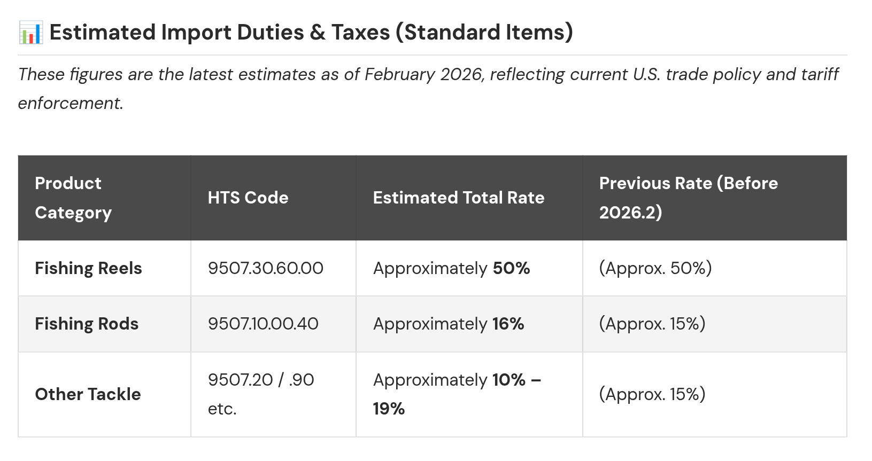
Task: Select the "Other Tackle" row label
Action: 88,394
